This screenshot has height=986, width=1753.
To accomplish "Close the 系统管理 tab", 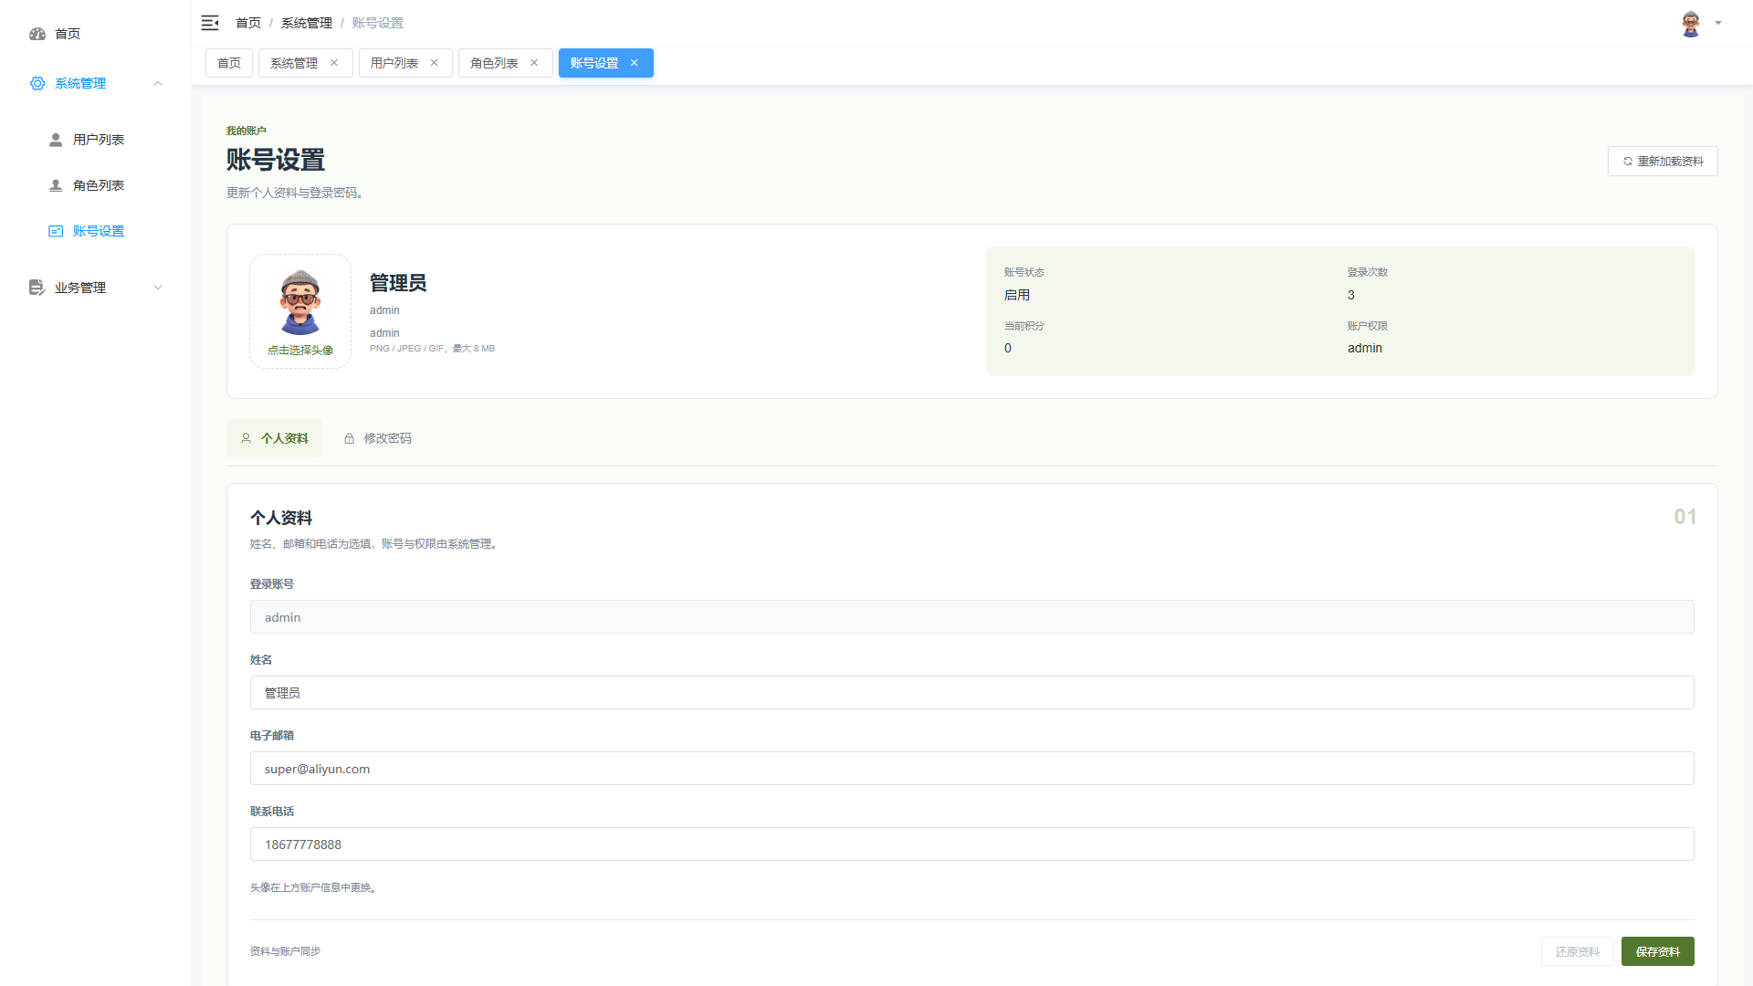I will coord(334,63).
